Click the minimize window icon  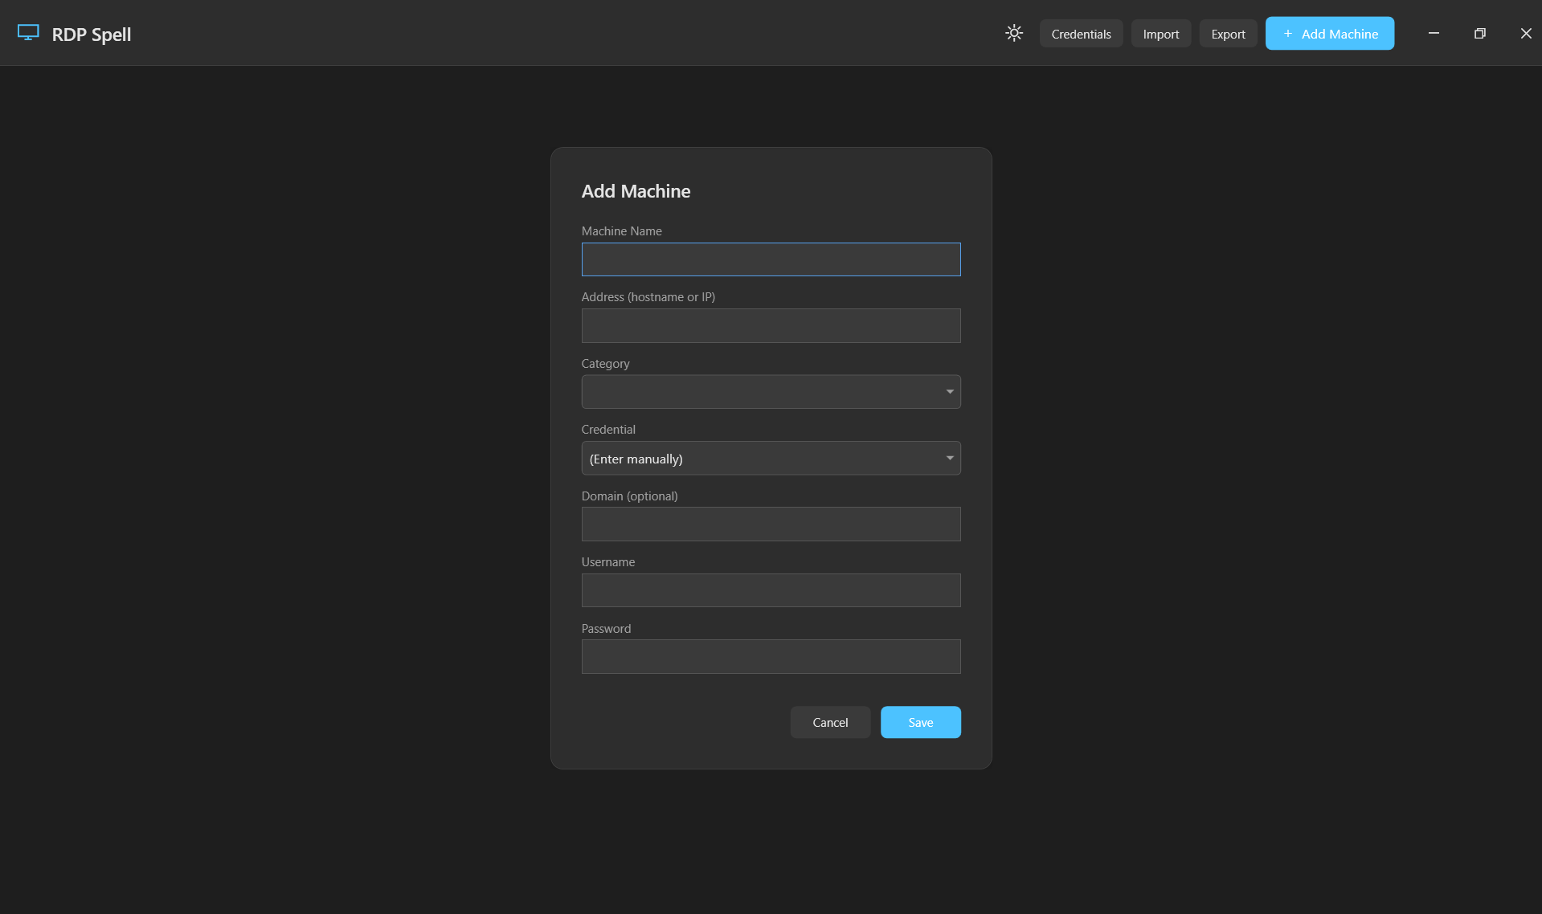(1433, 33)
